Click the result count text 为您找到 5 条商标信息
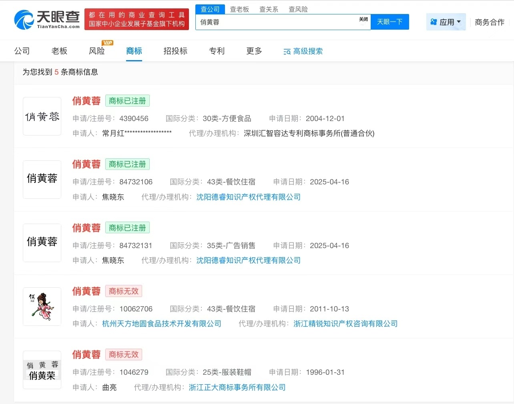Screen dimensions: 514x404 [60, 72]
